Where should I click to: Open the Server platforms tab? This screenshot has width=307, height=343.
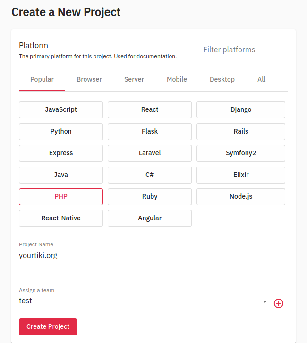(x=134, y=79)
